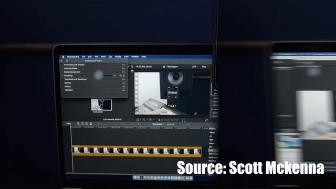Open the View menu in menu bar
Viewport: 336px width, 189px height.
pos(126,57)
